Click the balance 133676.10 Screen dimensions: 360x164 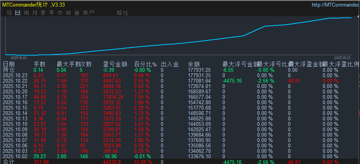click(x=199, y=157)
